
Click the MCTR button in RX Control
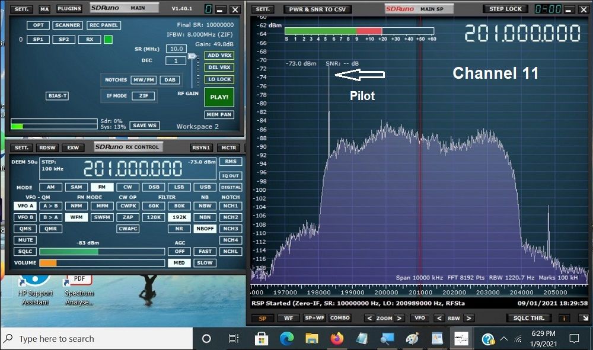pyautogui.click(x=229, y=147)
